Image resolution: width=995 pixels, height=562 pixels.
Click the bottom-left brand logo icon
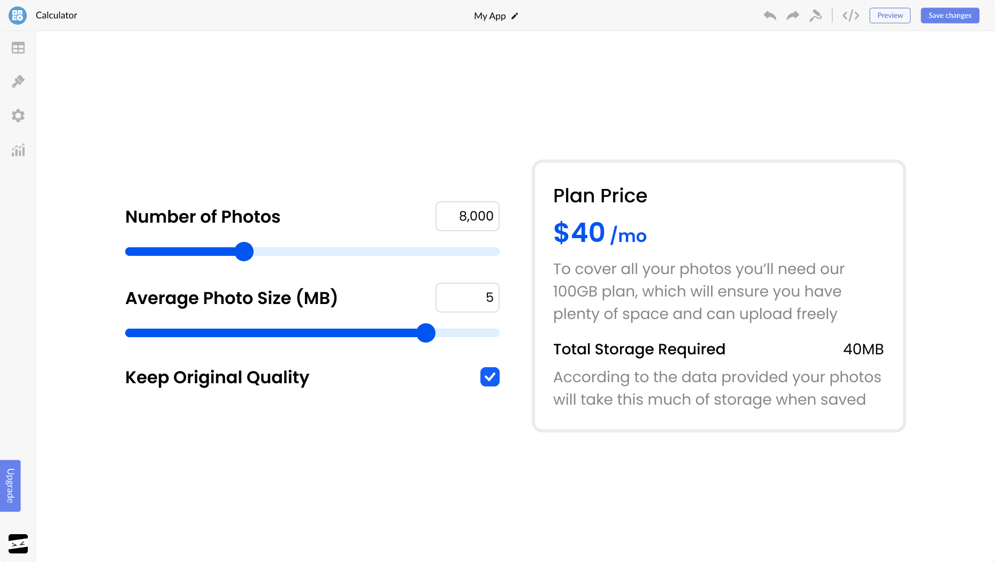(x=18, y=544)
